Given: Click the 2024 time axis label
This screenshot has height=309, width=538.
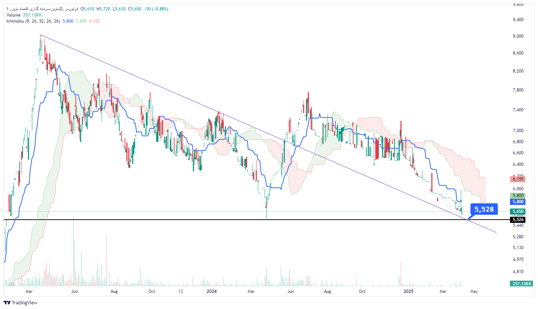Looking at the screenshot, I should (212, 291).
